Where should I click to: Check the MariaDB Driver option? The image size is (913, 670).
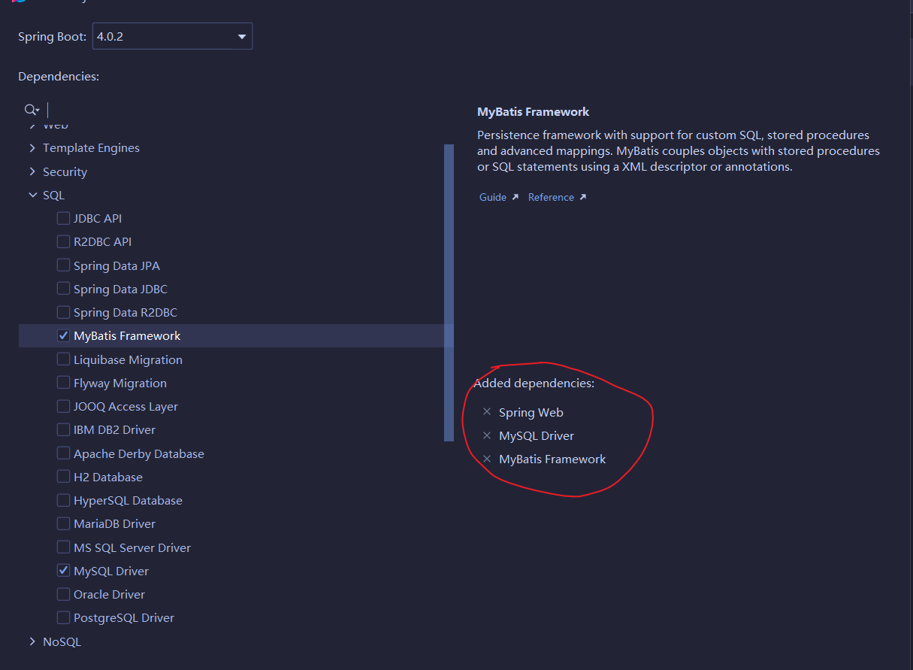[x=64, y=523]
